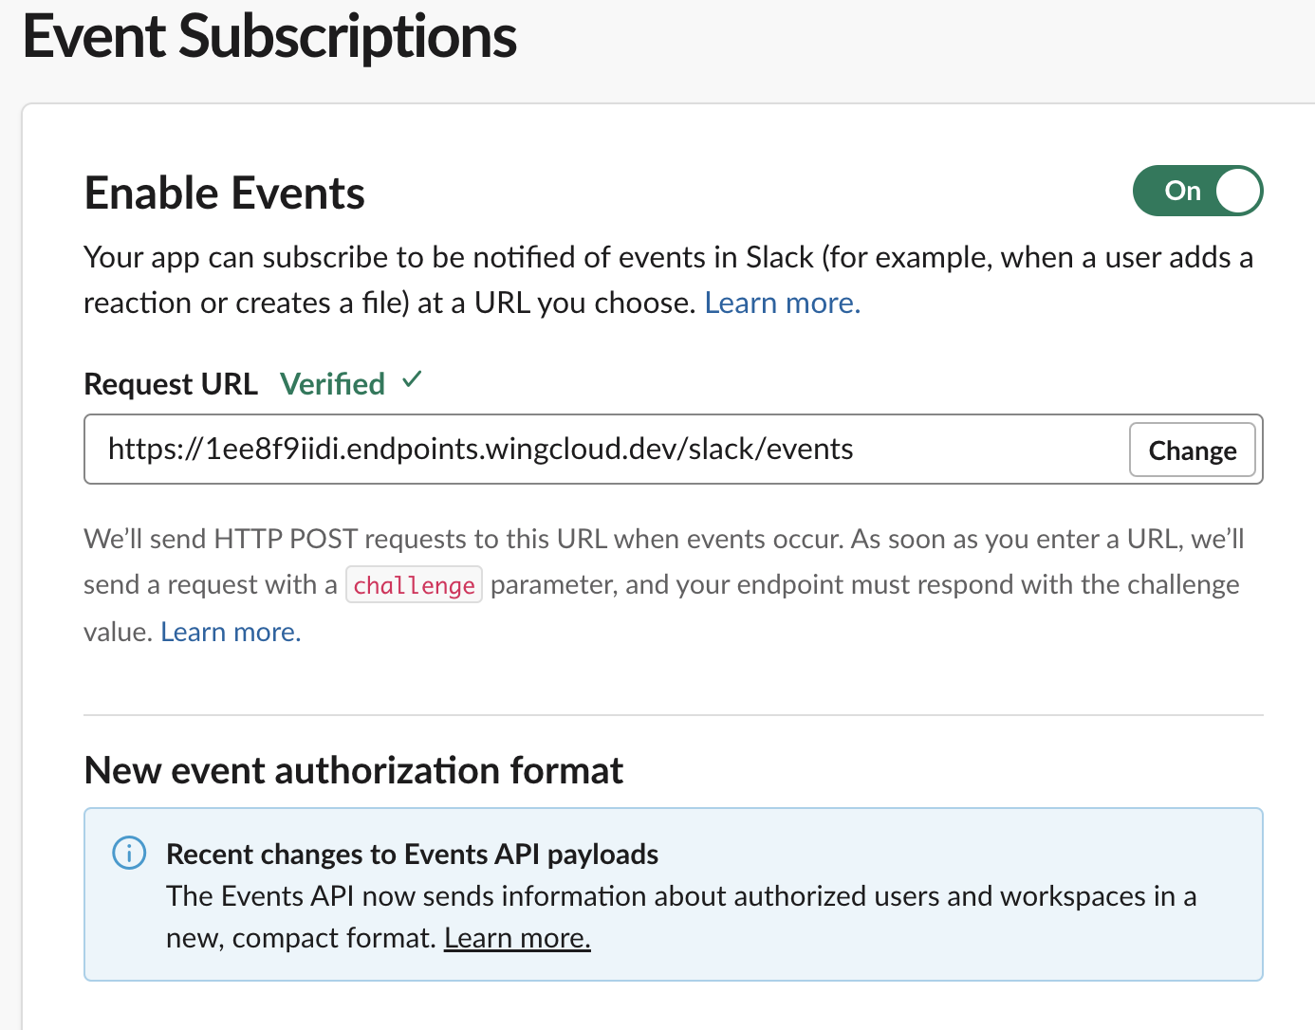Click the green Verified checkmark icon
This screenshot has height=1030, width=1315.
[412, 381]
